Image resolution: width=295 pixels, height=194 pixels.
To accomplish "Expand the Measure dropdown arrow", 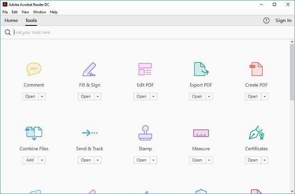I will click(209, 160).
